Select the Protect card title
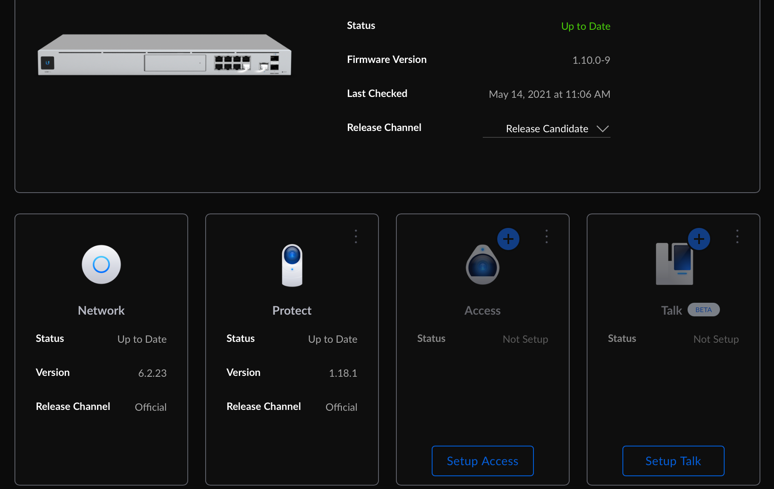 pos(292,311)
